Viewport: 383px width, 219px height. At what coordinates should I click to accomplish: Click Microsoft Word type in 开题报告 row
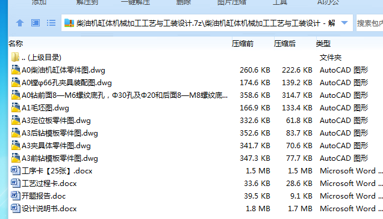coord(351,196)
